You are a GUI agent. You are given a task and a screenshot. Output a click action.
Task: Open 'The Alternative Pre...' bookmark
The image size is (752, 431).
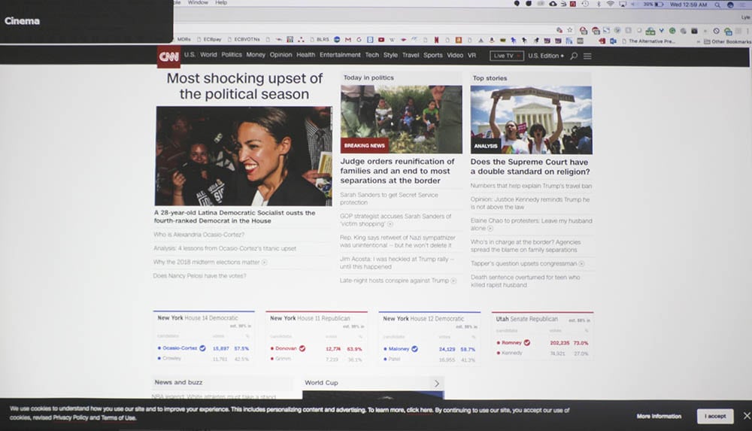648,41
